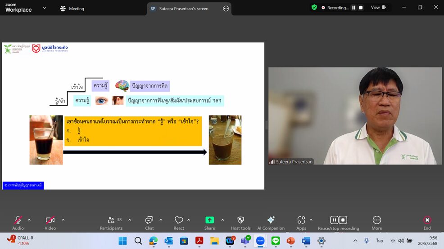Viewport: 444px width, 249px height.
Task: Click the More options icon
Action: 376,220
